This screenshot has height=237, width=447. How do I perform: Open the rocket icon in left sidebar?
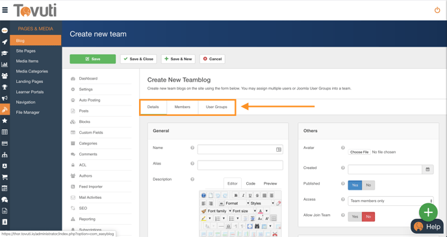[5, 42]
